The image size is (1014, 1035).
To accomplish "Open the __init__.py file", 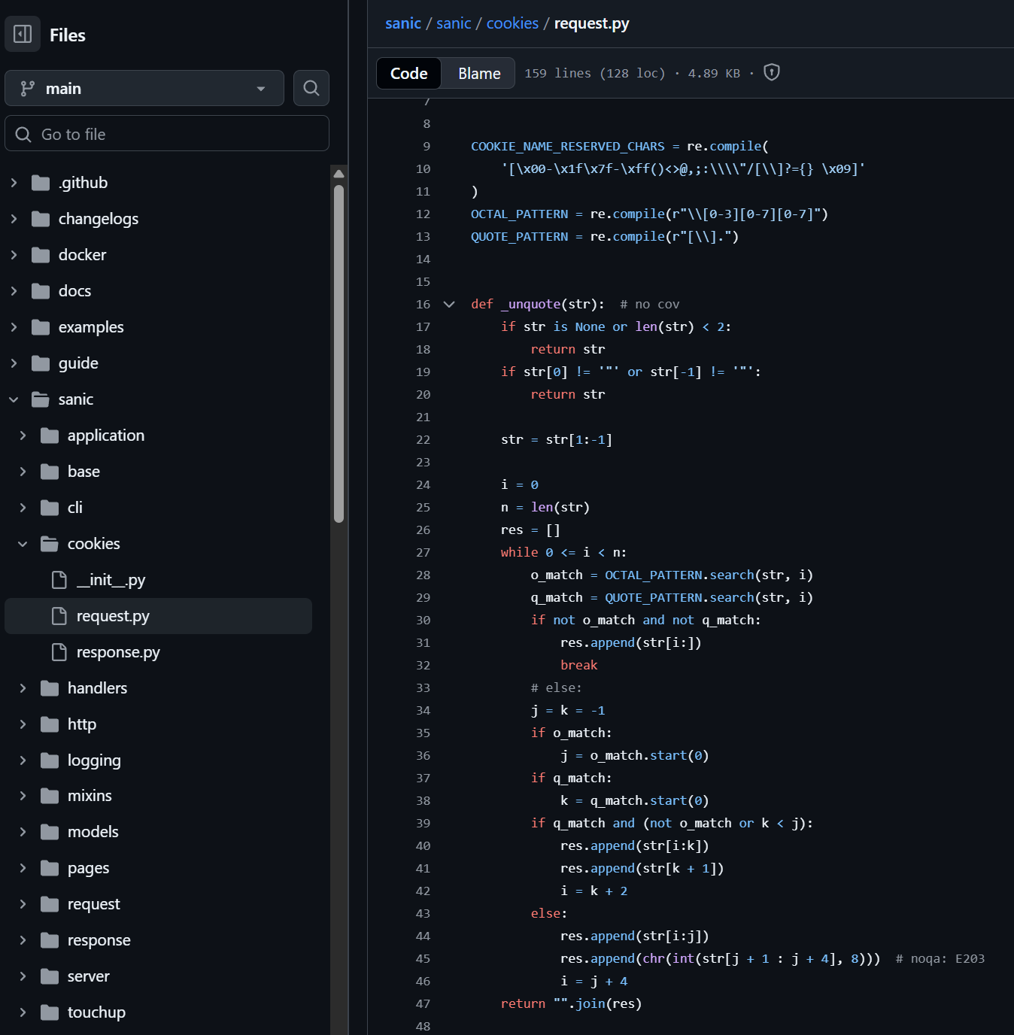I will click(111, 580).
